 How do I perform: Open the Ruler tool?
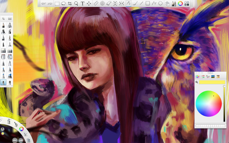pos(96,4)
